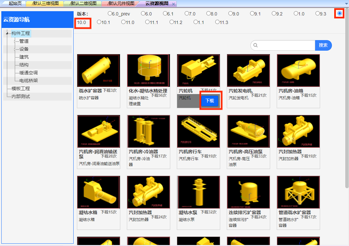
Task: Click the 汽机房-油箱 model thumbnail
Action: (x=298, y=70)
